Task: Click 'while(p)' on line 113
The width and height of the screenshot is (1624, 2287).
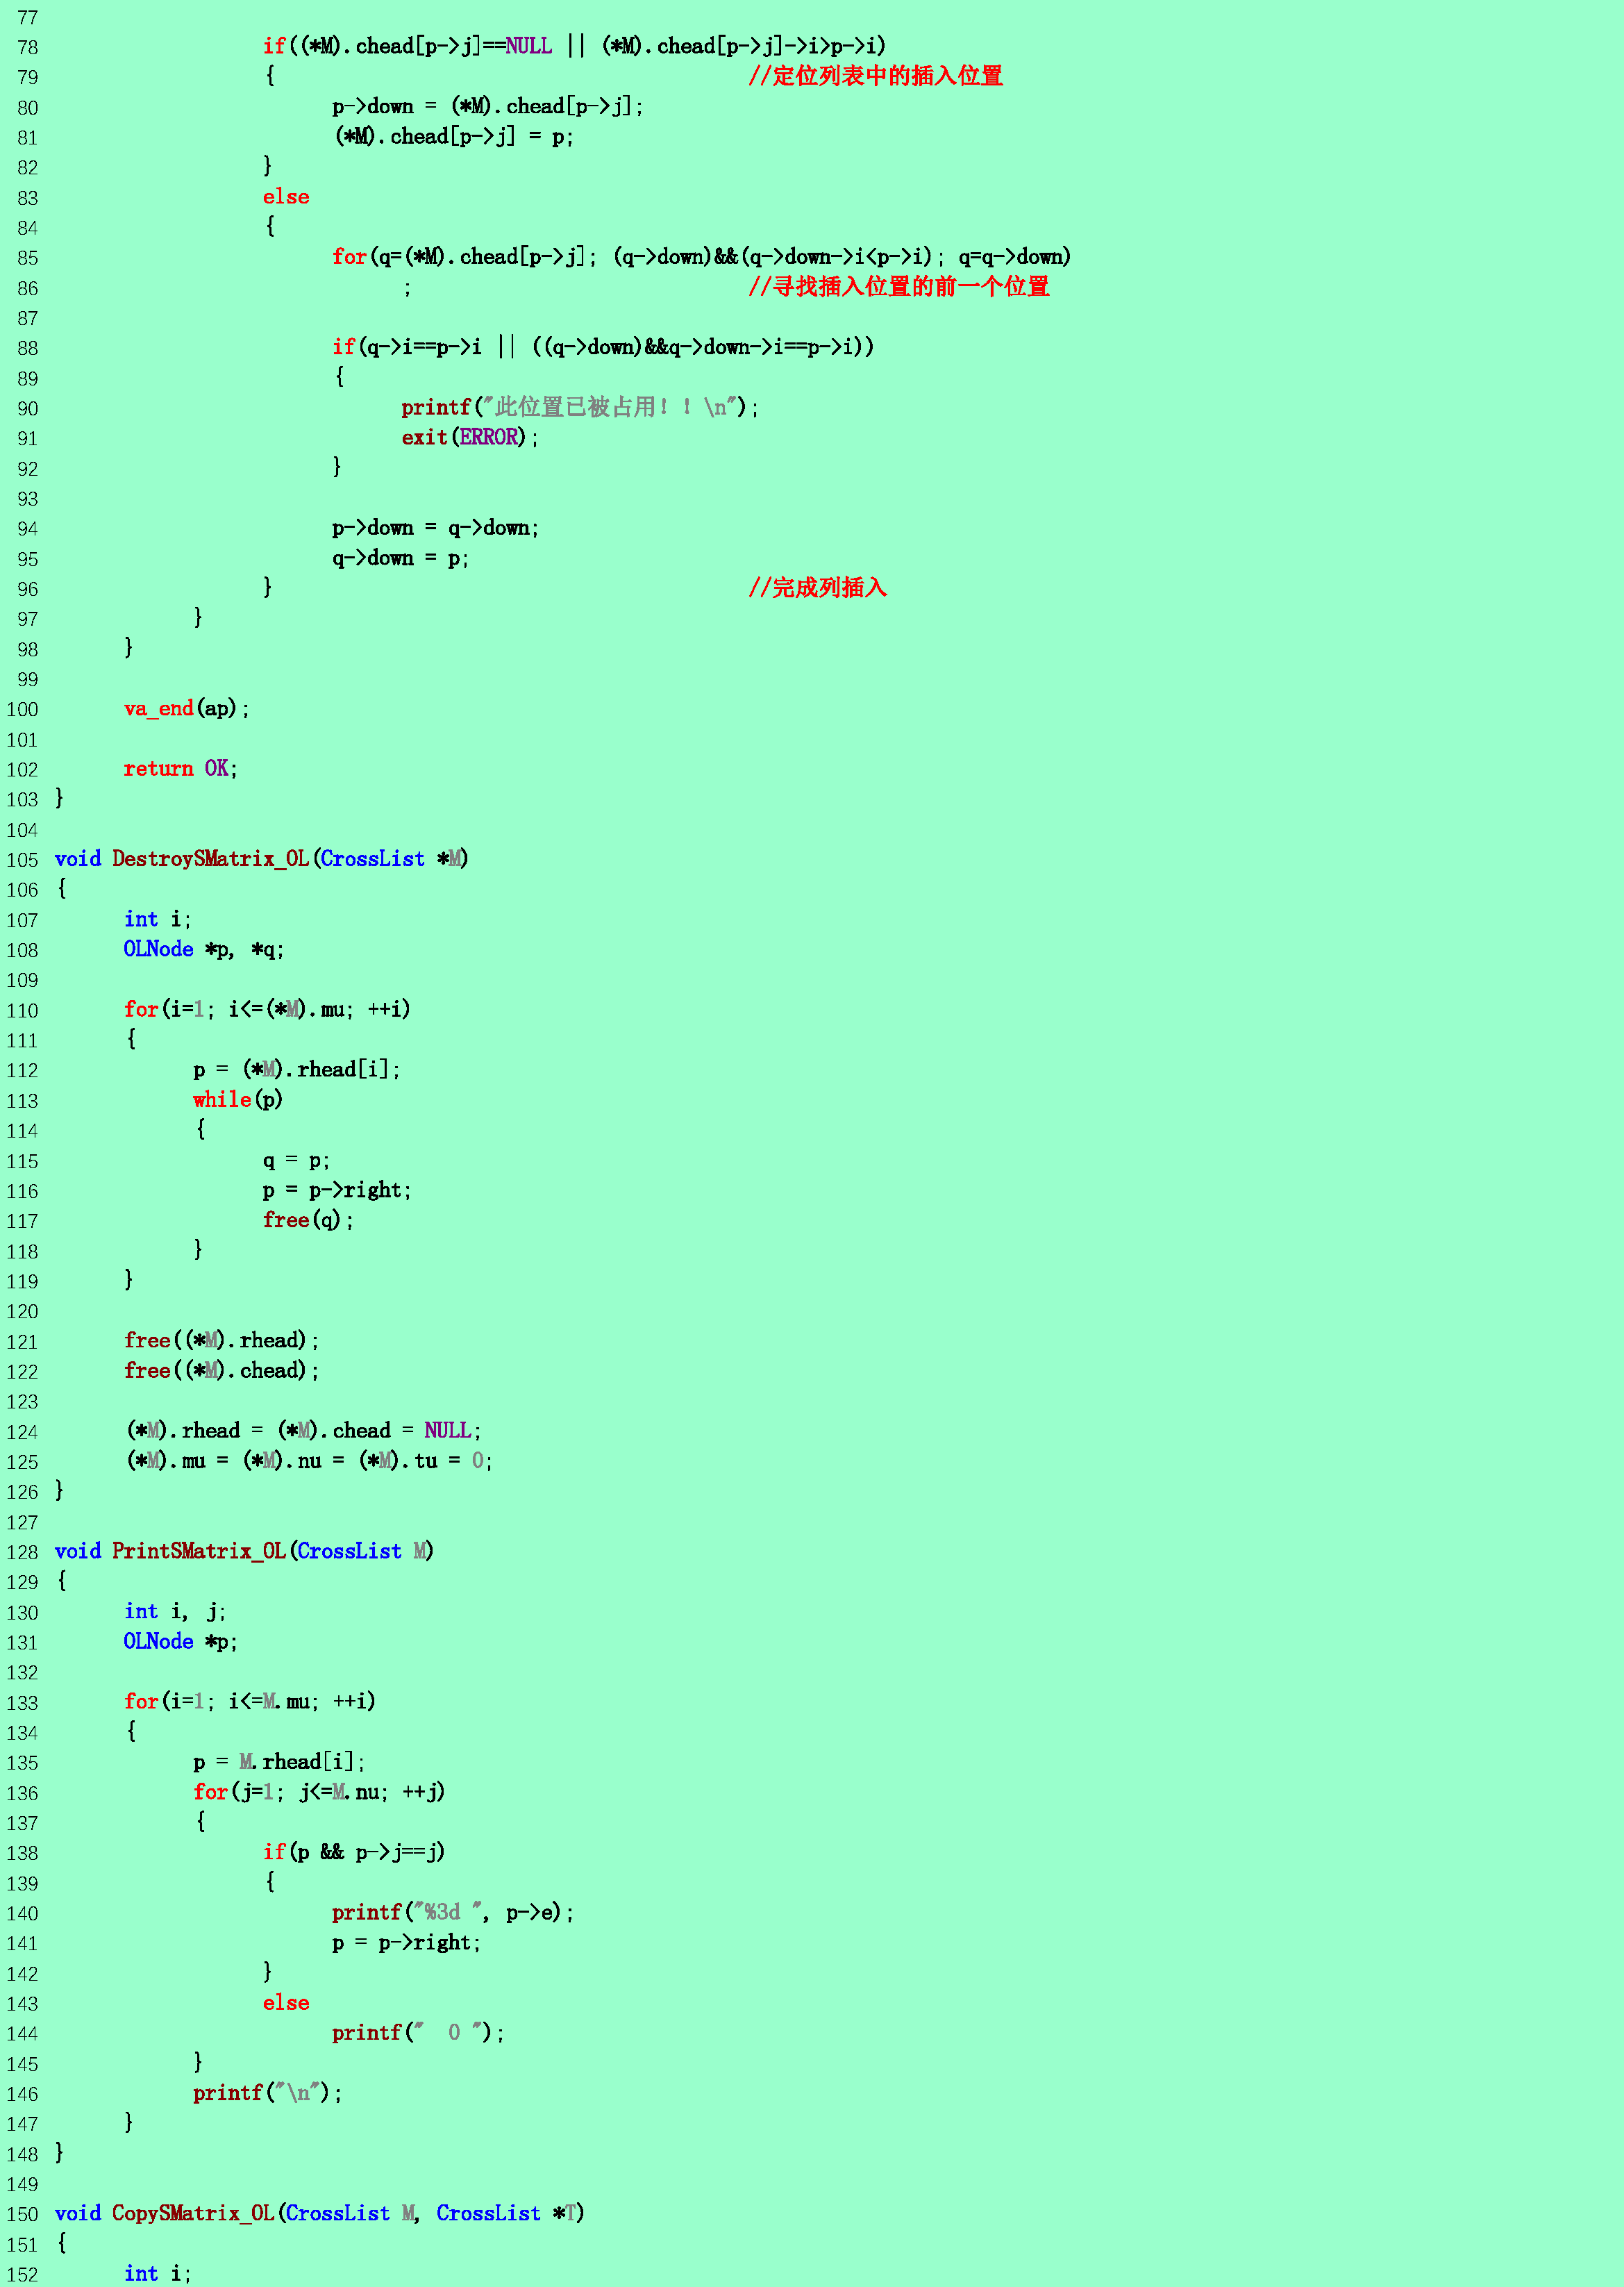Action: (x=238, y=1100)
